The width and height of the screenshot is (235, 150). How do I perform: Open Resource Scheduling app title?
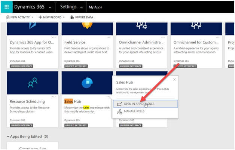point(27,102)
